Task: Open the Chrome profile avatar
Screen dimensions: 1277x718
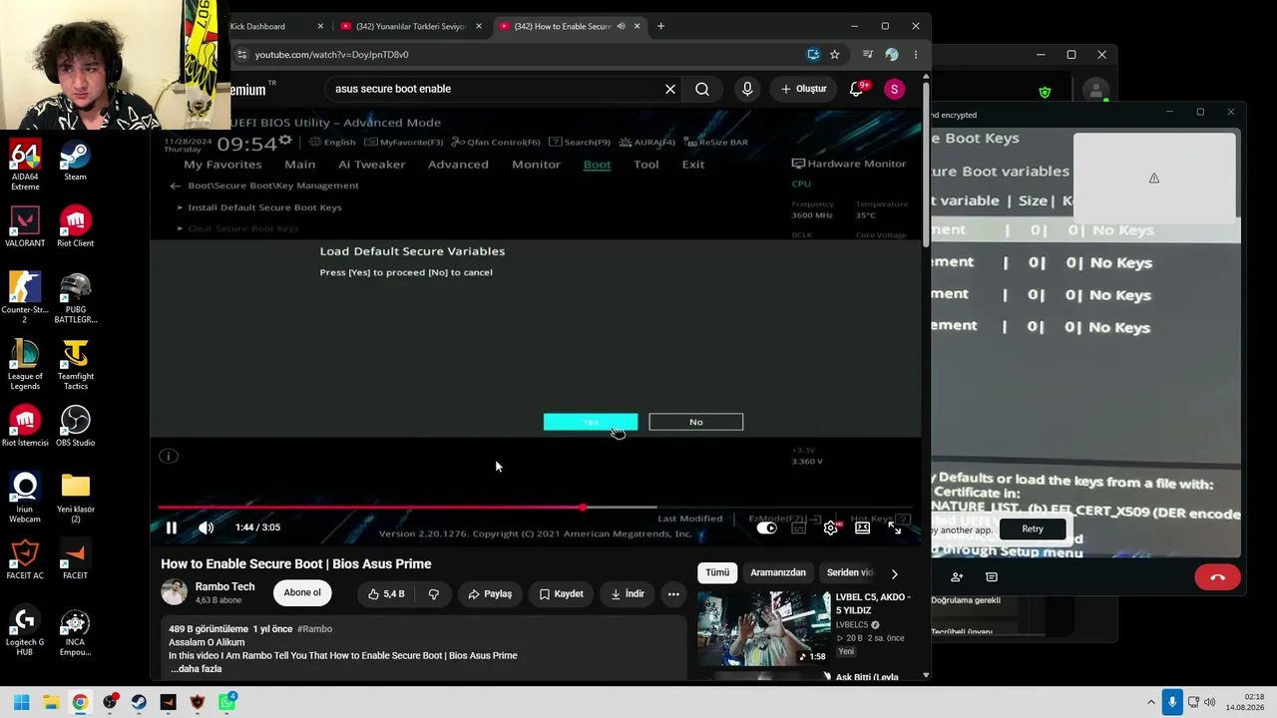Action: [x=892, y=55]
